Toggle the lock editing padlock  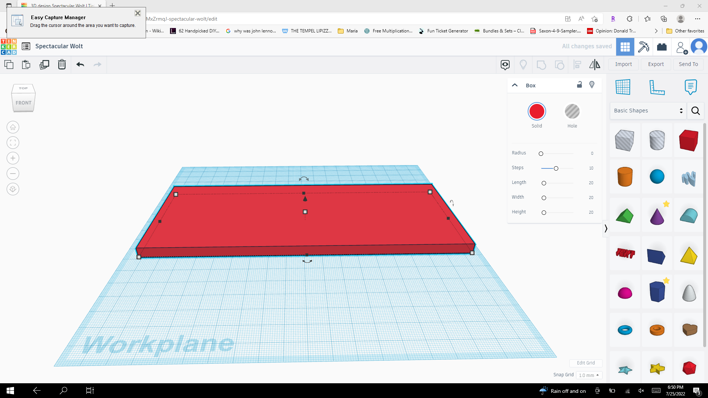pos(579,85)
